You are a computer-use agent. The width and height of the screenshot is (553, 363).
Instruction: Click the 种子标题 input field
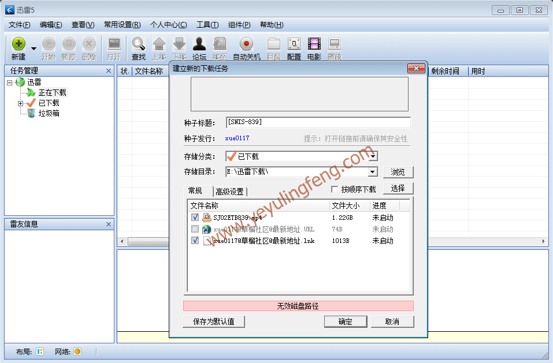click(x=318, y=122)
